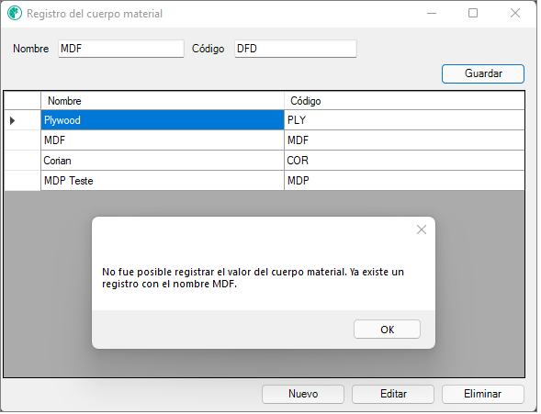Click the Eliminar button
Screen dimensions: 541x414
coord(485,396)
